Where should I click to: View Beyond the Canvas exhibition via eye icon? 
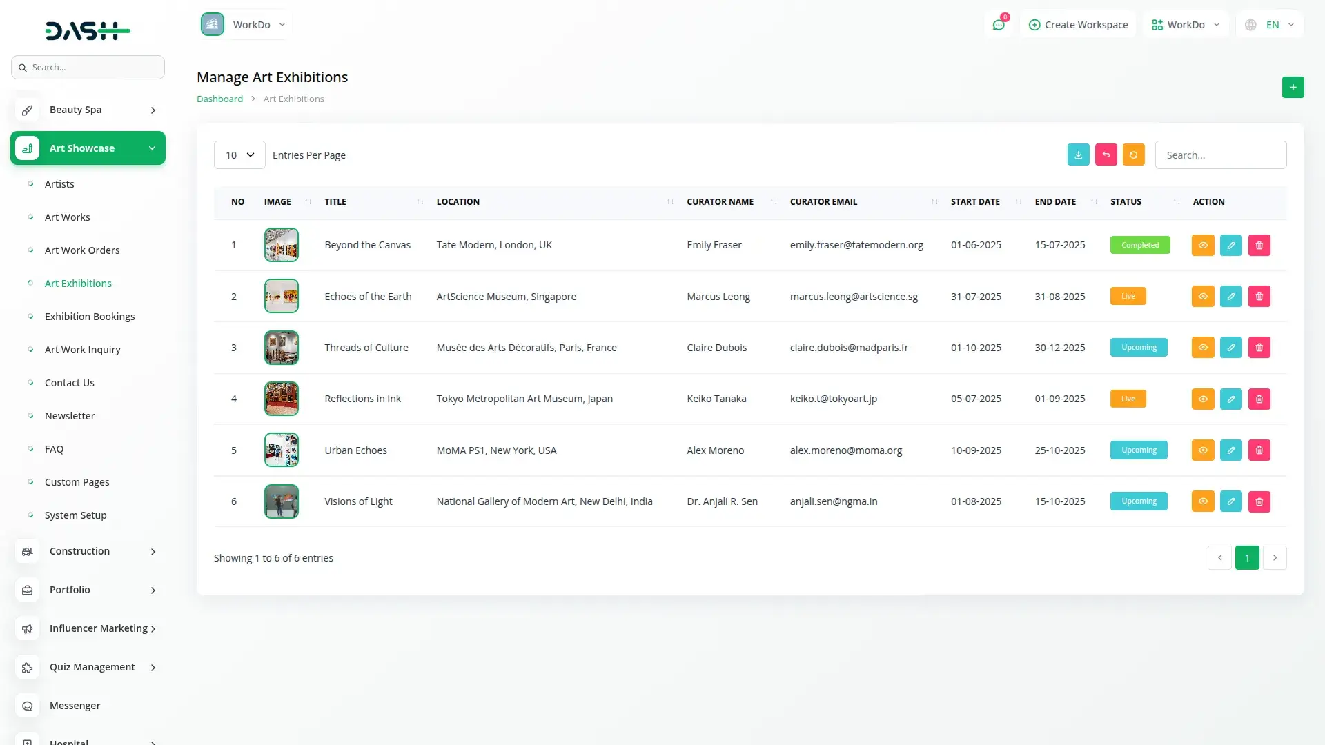[1202, 245]
